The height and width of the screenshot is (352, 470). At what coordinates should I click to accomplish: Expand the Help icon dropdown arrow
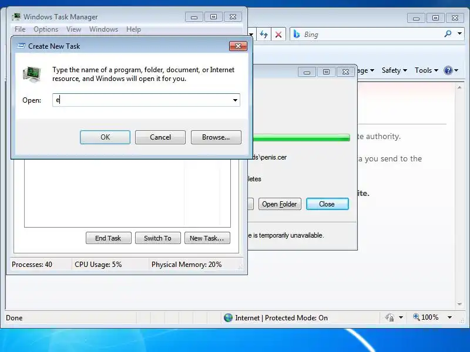[456, 70]
